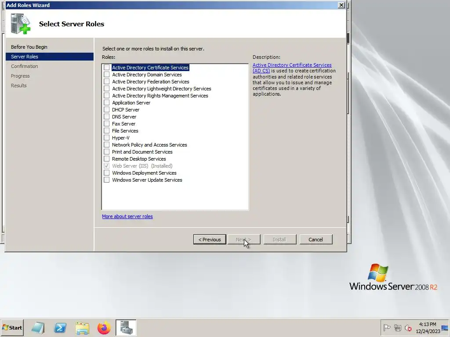Tick Windows Deployment Services checkbox

pyautogui.click(x=106, y=173)
